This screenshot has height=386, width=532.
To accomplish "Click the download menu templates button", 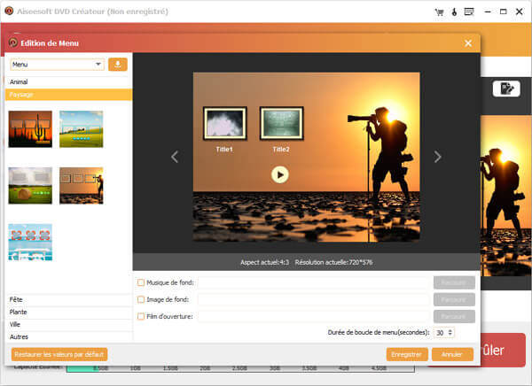I will click(118, 64).
